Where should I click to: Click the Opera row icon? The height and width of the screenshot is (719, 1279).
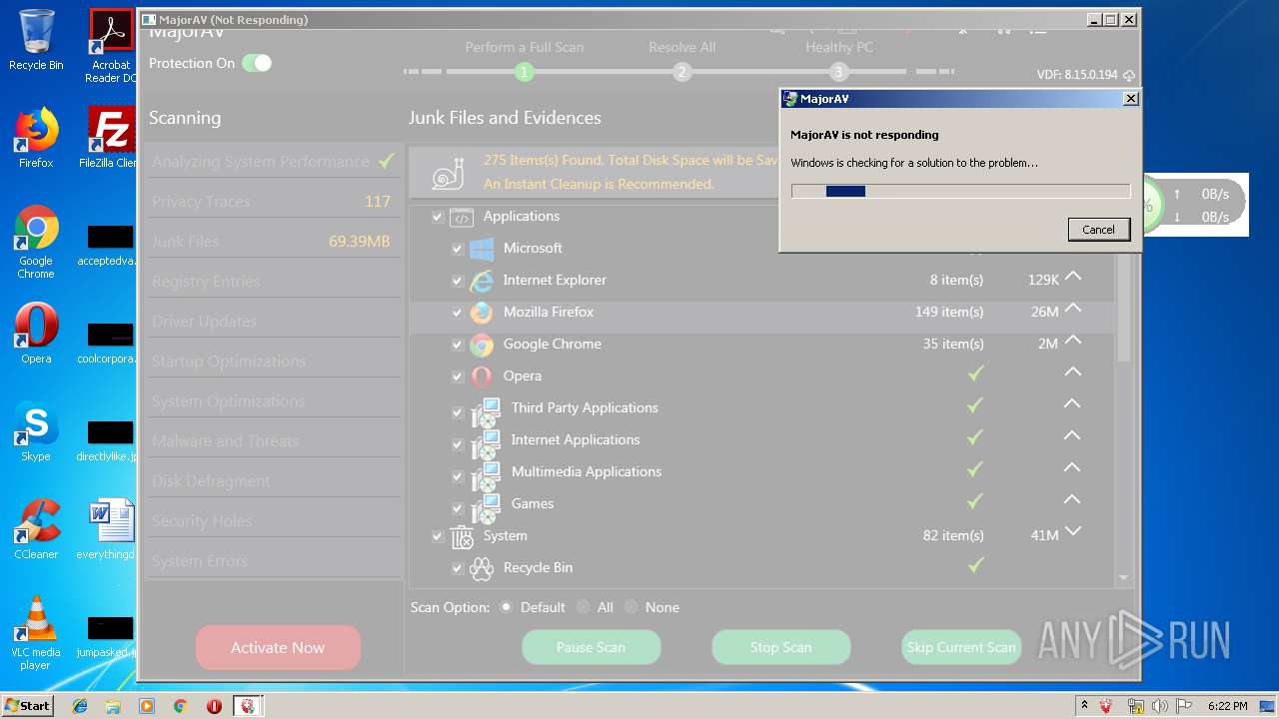tap(482, 376)
